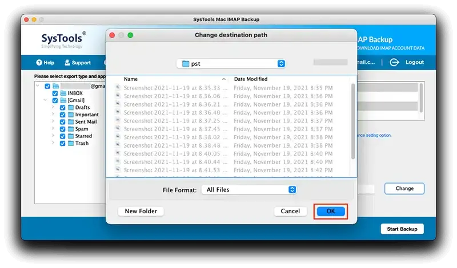Open the File Format All Files dropdown

(x=249, y=190)
